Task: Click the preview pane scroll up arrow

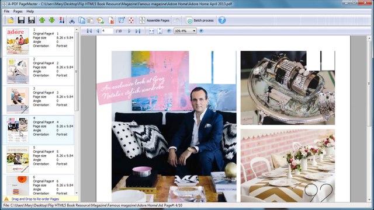Action: click(x=369, y=38)
